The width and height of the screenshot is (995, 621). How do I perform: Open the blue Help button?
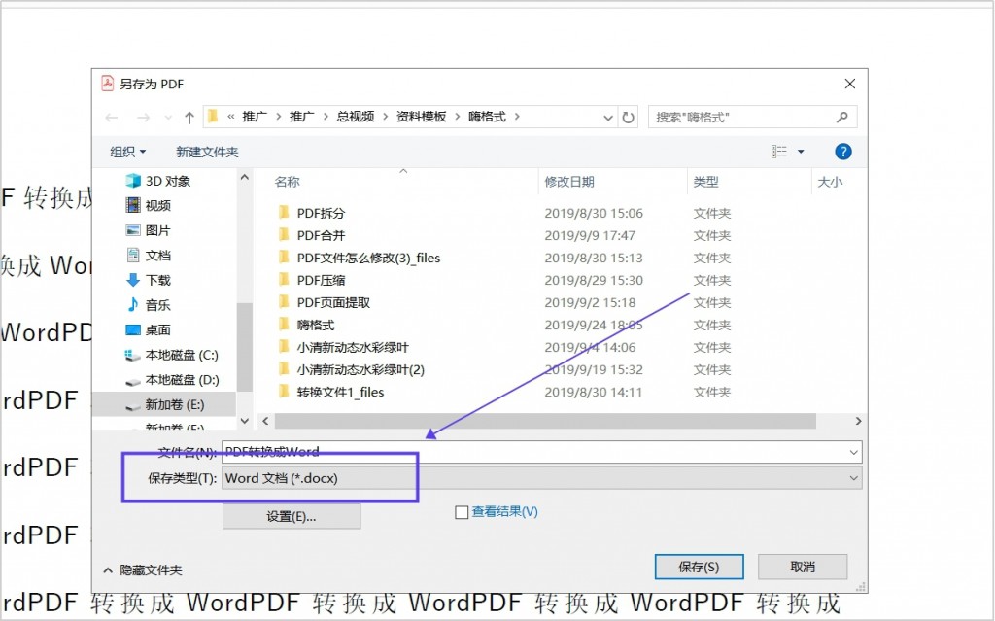[842, 152]
